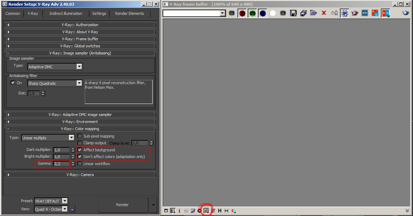View the blue channel in frame buffer
The height and width of the screenshot is (216, 413).
tap(262, 13)
